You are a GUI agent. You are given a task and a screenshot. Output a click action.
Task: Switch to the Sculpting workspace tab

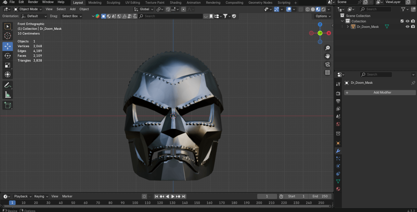[113, 3]
